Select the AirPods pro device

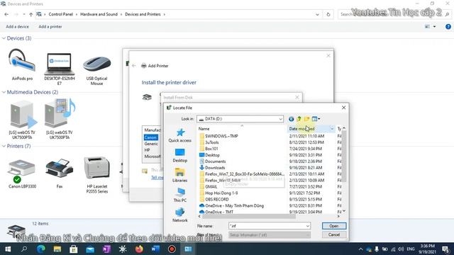pyautogui.click(x=22, y=64)
